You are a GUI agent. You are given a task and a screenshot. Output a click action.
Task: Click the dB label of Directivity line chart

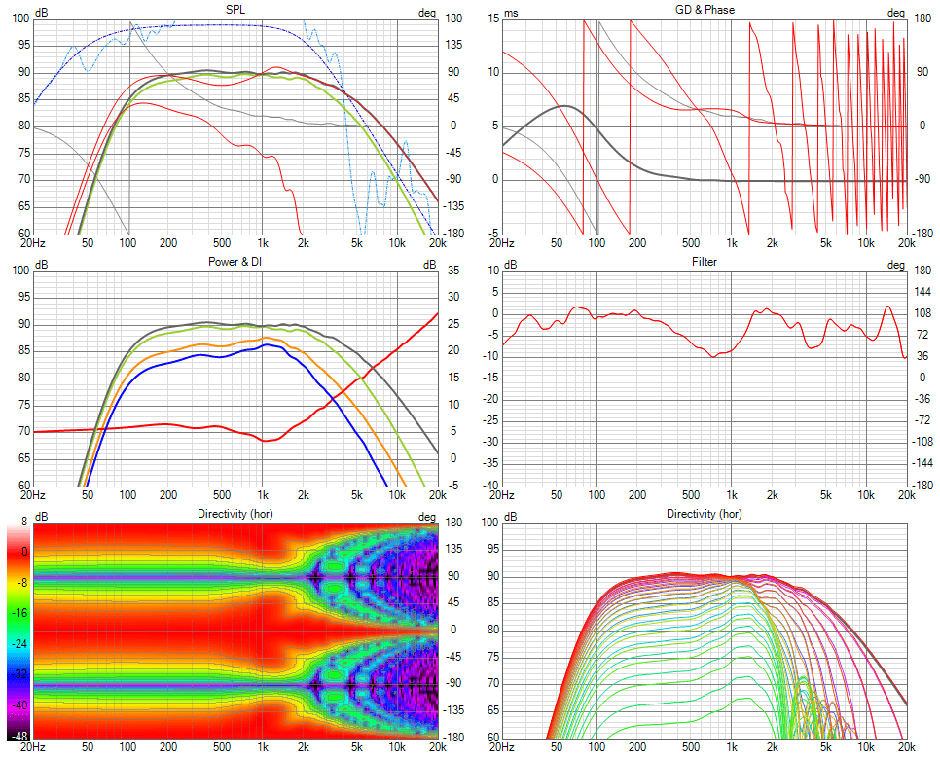tap(510, 517)
